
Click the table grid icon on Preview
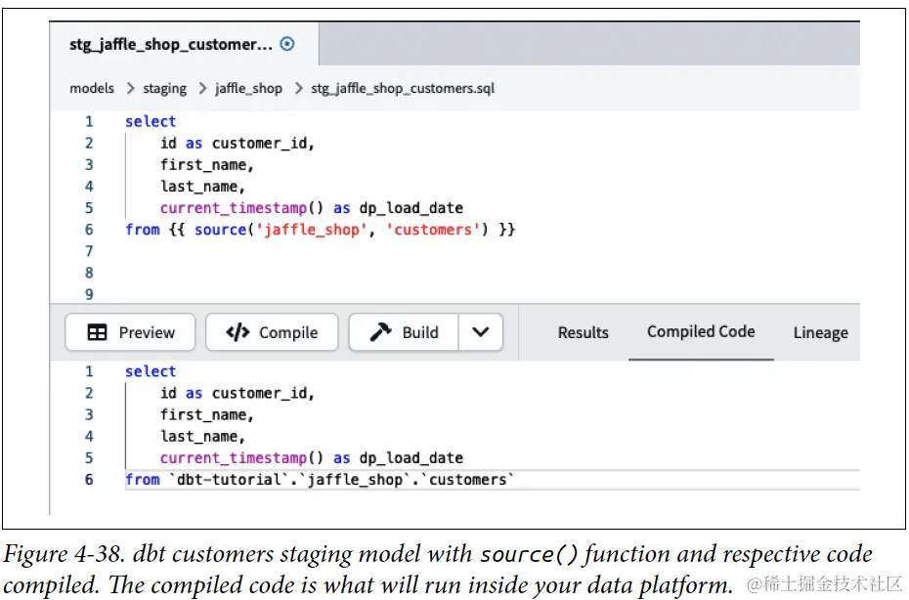pos(97,332)
